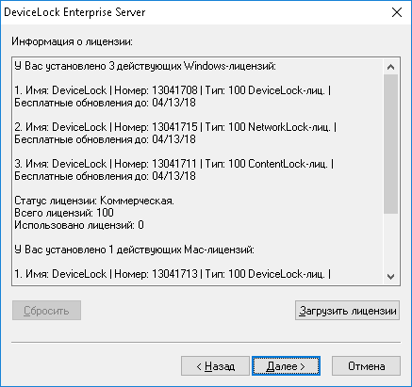Click the scrollbar track below the thumb
Viewport: 412px width, 387px height.
(x=390, y=241)
